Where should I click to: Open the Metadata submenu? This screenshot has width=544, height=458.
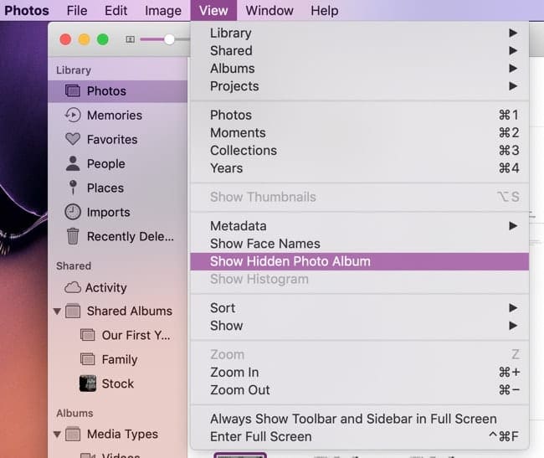[359, 226]
